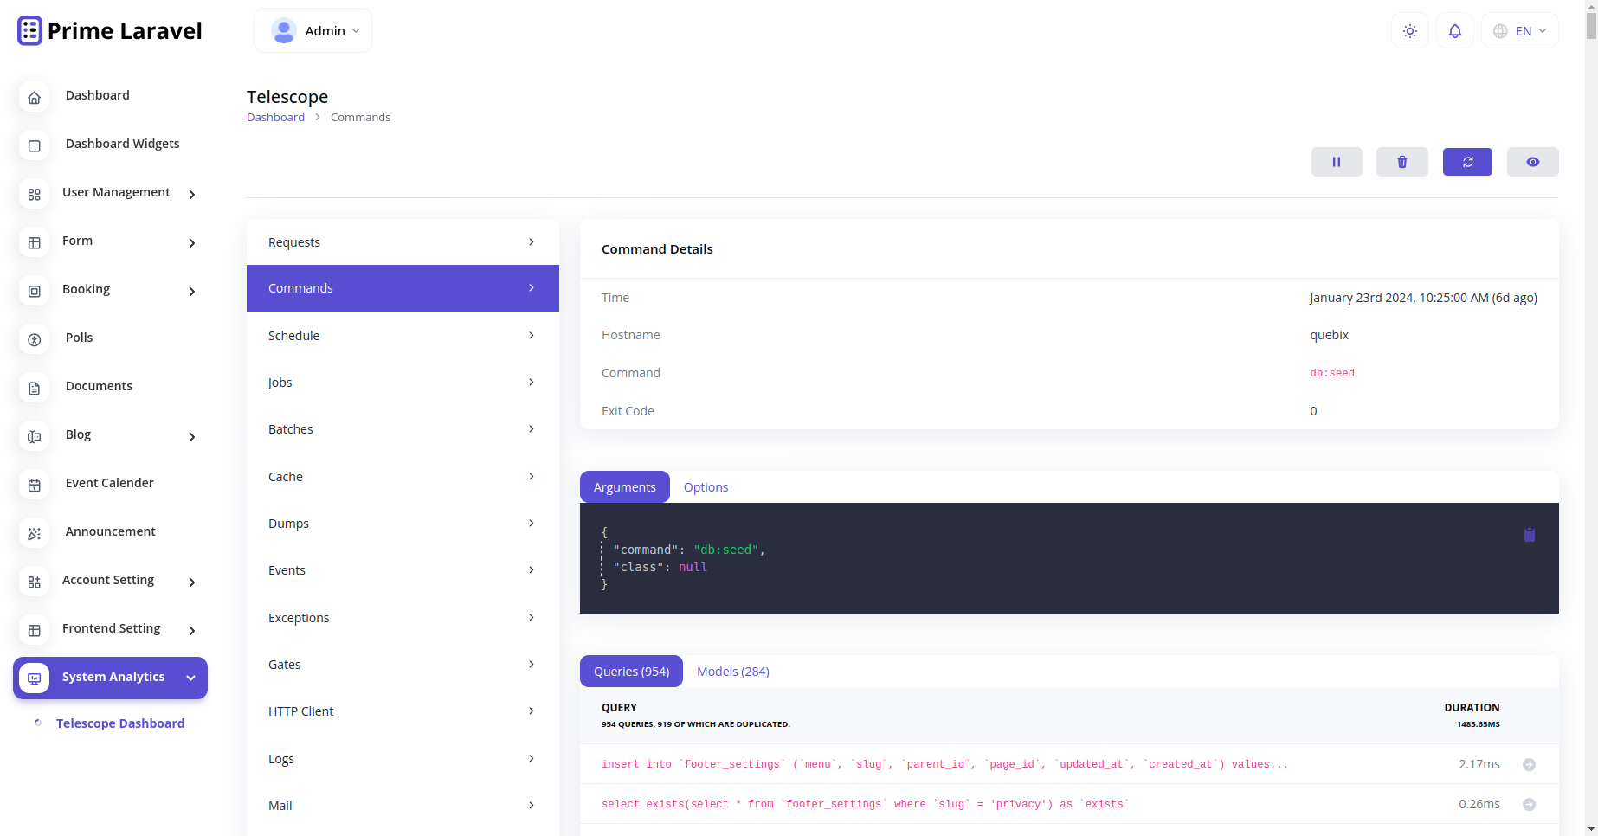Refresh Telescope entries via refresh icon
The image size is (1598, 836).
pos(1466,162)
